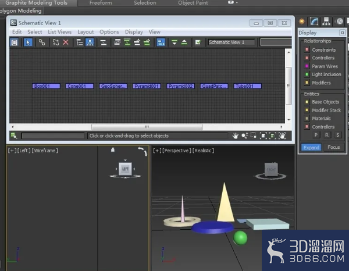Toggle Param Wires display
The width and height of the screenshot is (349, 271).
coord(307,66)
